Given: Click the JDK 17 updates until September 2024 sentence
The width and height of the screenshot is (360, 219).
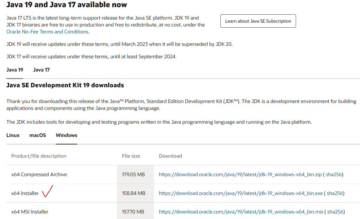Looking at the screenshot, I should 91,57.
